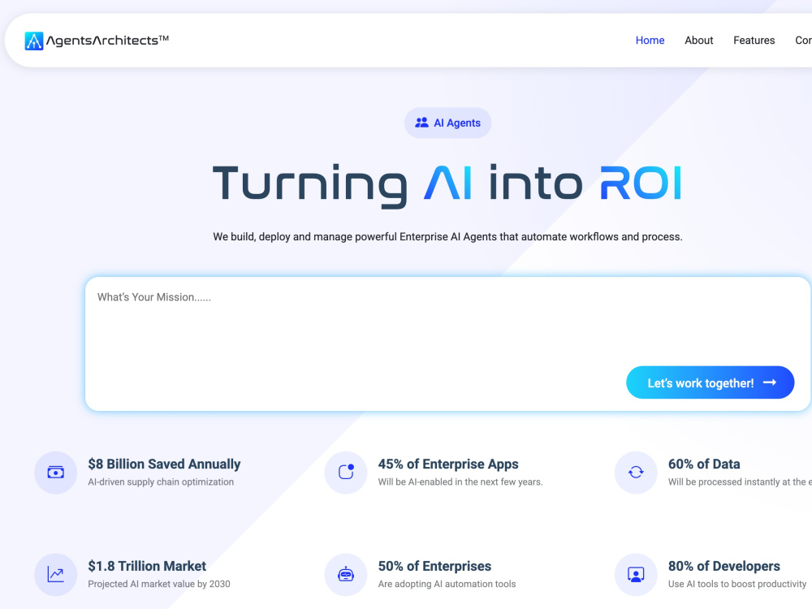Click 'Will be AI-enabled in the next few years' text
Screen dimensions: 812x609
click(x=460, y=482)
